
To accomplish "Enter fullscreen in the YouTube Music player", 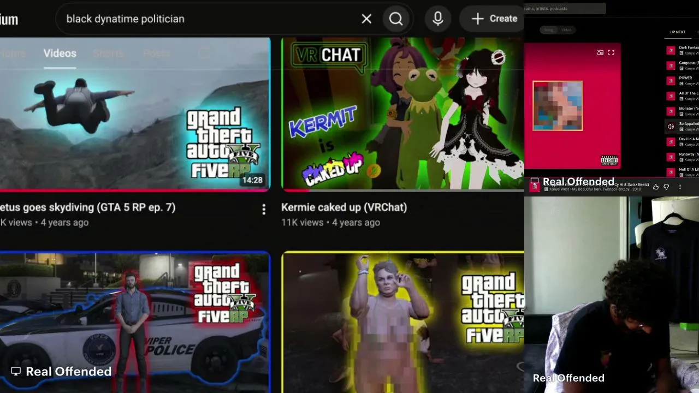I will pyautogui.click(x=611, y=52).
